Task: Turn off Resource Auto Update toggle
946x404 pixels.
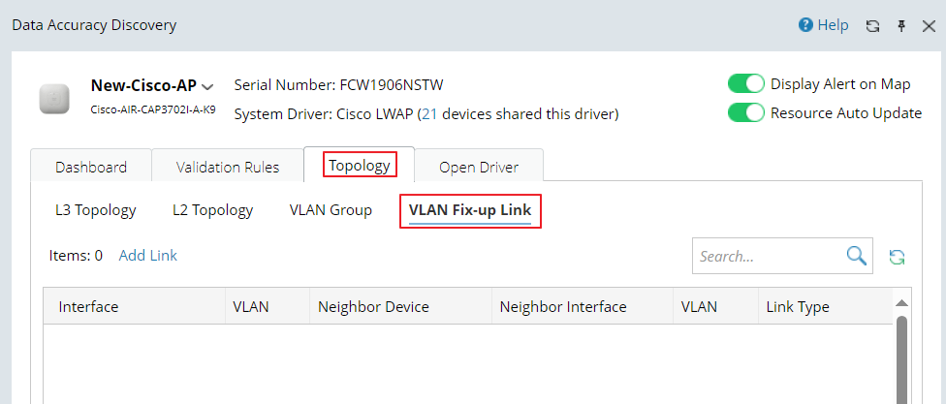Action: click(x=746, y=112)
